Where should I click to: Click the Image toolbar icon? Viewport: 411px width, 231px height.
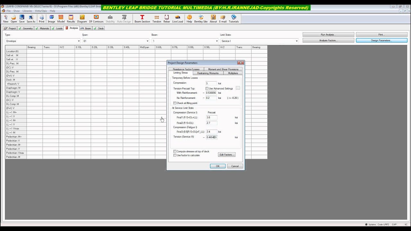pyautogui.click(x=51, y=19)
